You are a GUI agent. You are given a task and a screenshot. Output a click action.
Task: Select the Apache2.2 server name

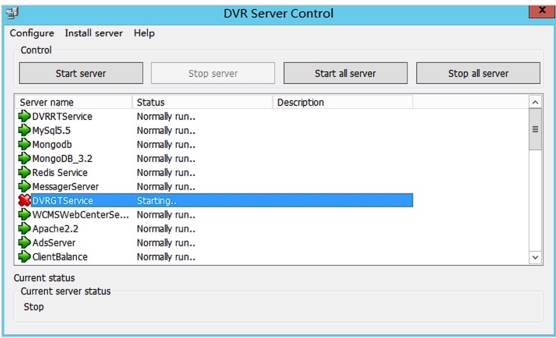(x=55, y=229)
